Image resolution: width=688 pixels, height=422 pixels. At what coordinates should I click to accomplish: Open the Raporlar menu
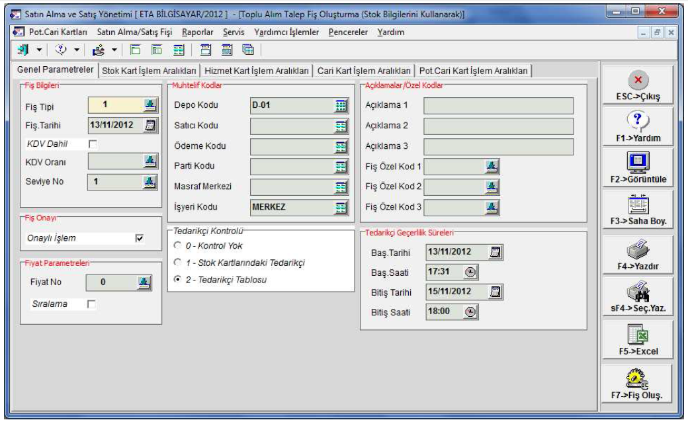pos(197,32)
